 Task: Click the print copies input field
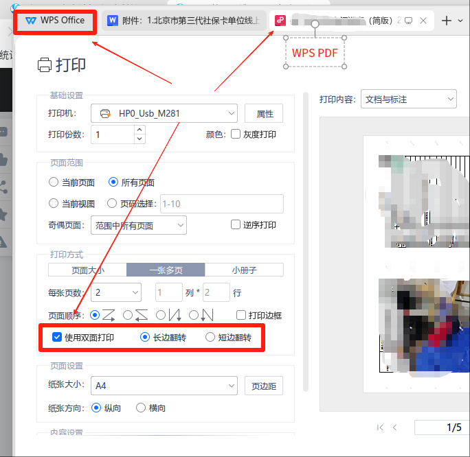(x=113, y=134)
